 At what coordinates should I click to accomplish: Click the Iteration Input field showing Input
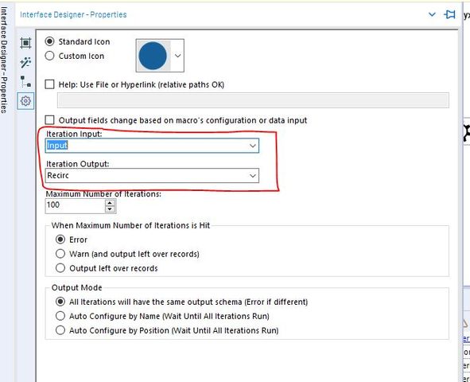point(152,146)
